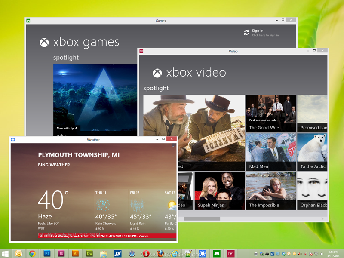The width and height of the screenshot is (344, 258).
Task: Click the 'Feels Like 30°' text
Action: 48,223
